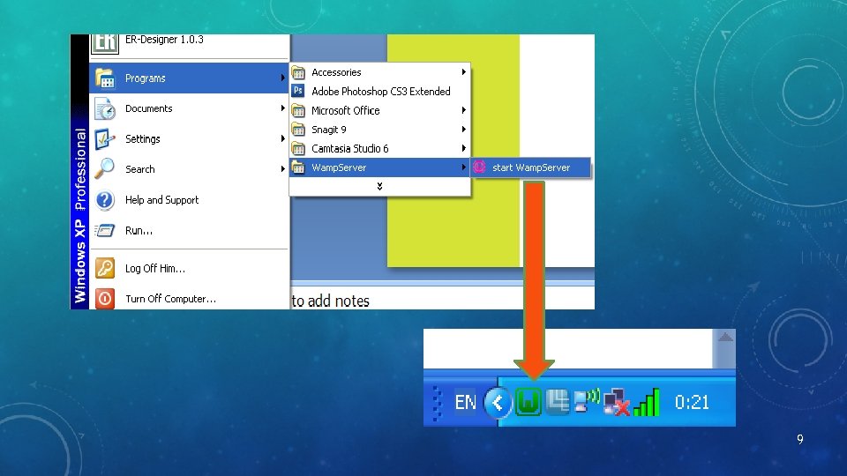Click the Microsoft Office folder icon
The width and height of the screenshot is (847, 476).
click(x=298, y=111)
